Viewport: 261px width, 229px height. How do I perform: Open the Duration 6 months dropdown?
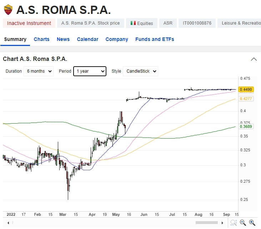(x=39, y=71)
